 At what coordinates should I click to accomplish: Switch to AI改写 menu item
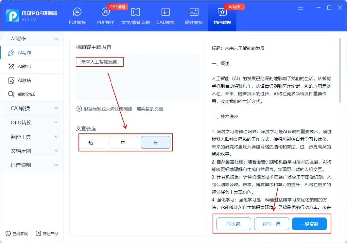pyautogui.click(x=31, y=67)
